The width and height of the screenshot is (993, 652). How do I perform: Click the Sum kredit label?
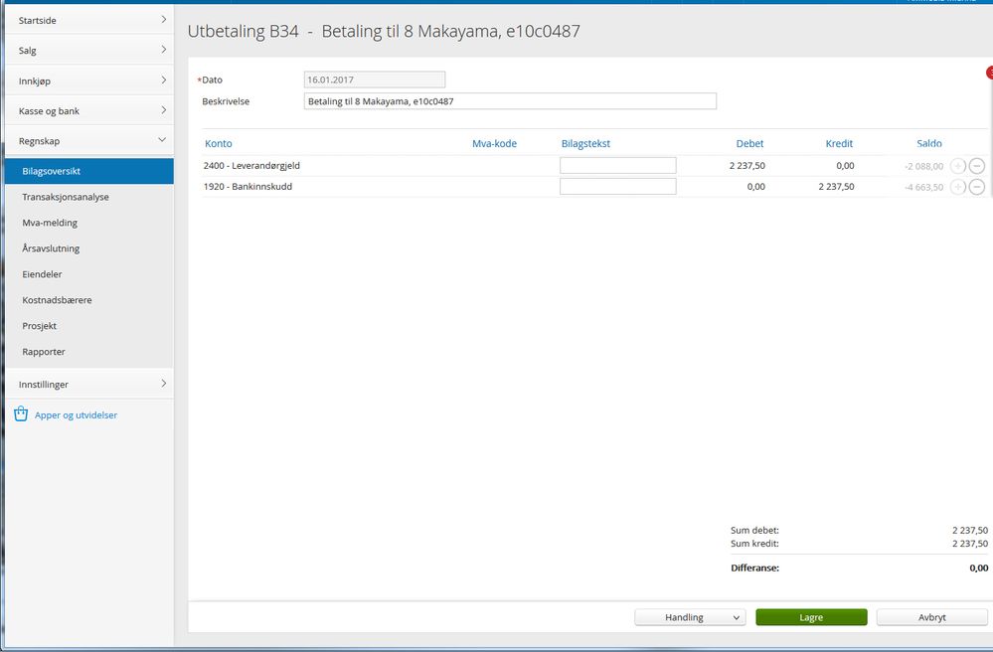pos(754,544)
